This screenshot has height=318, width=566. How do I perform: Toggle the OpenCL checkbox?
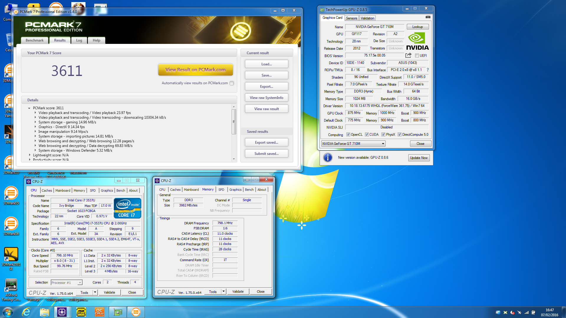[x=348, y=135]
